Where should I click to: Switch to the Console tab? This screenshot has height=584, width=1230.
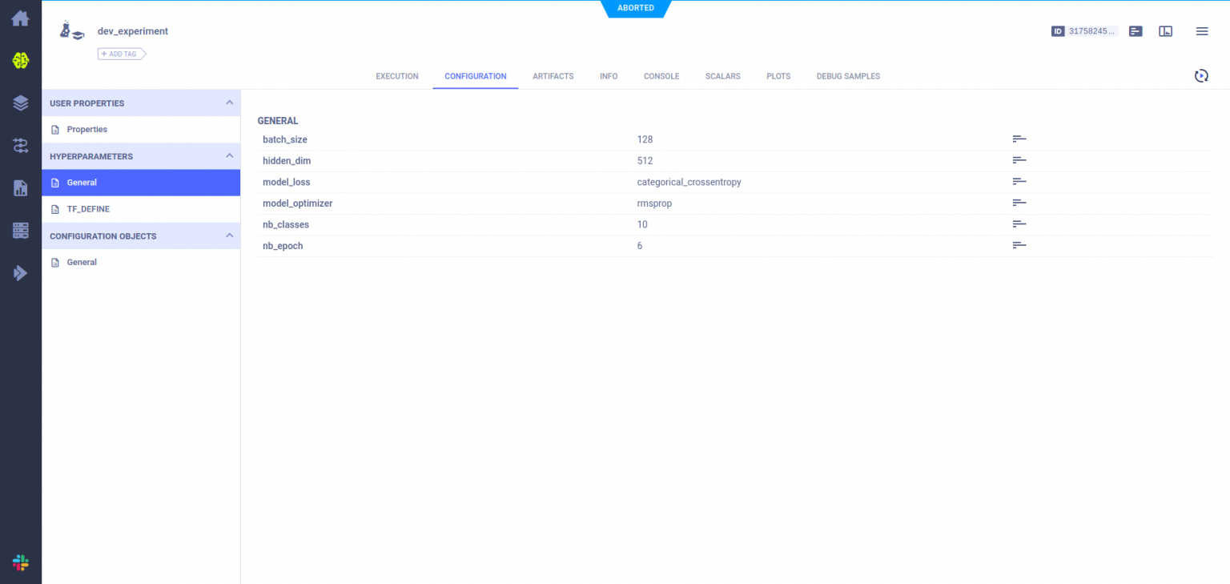(x=661, y=76)
